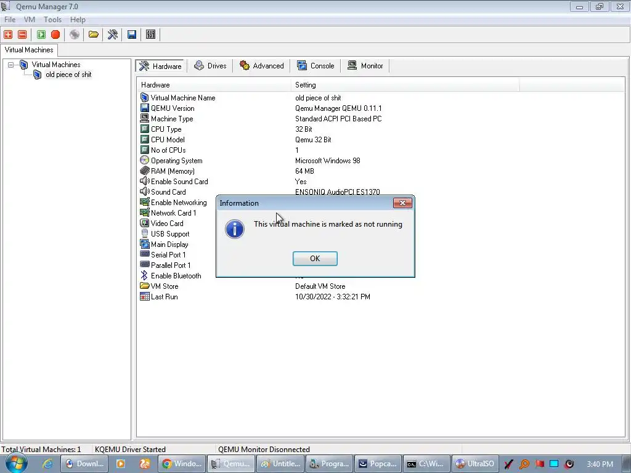This screenshot has width=631, height=473.
Task: Click the USB Support row icon
Action: (144, 233)
